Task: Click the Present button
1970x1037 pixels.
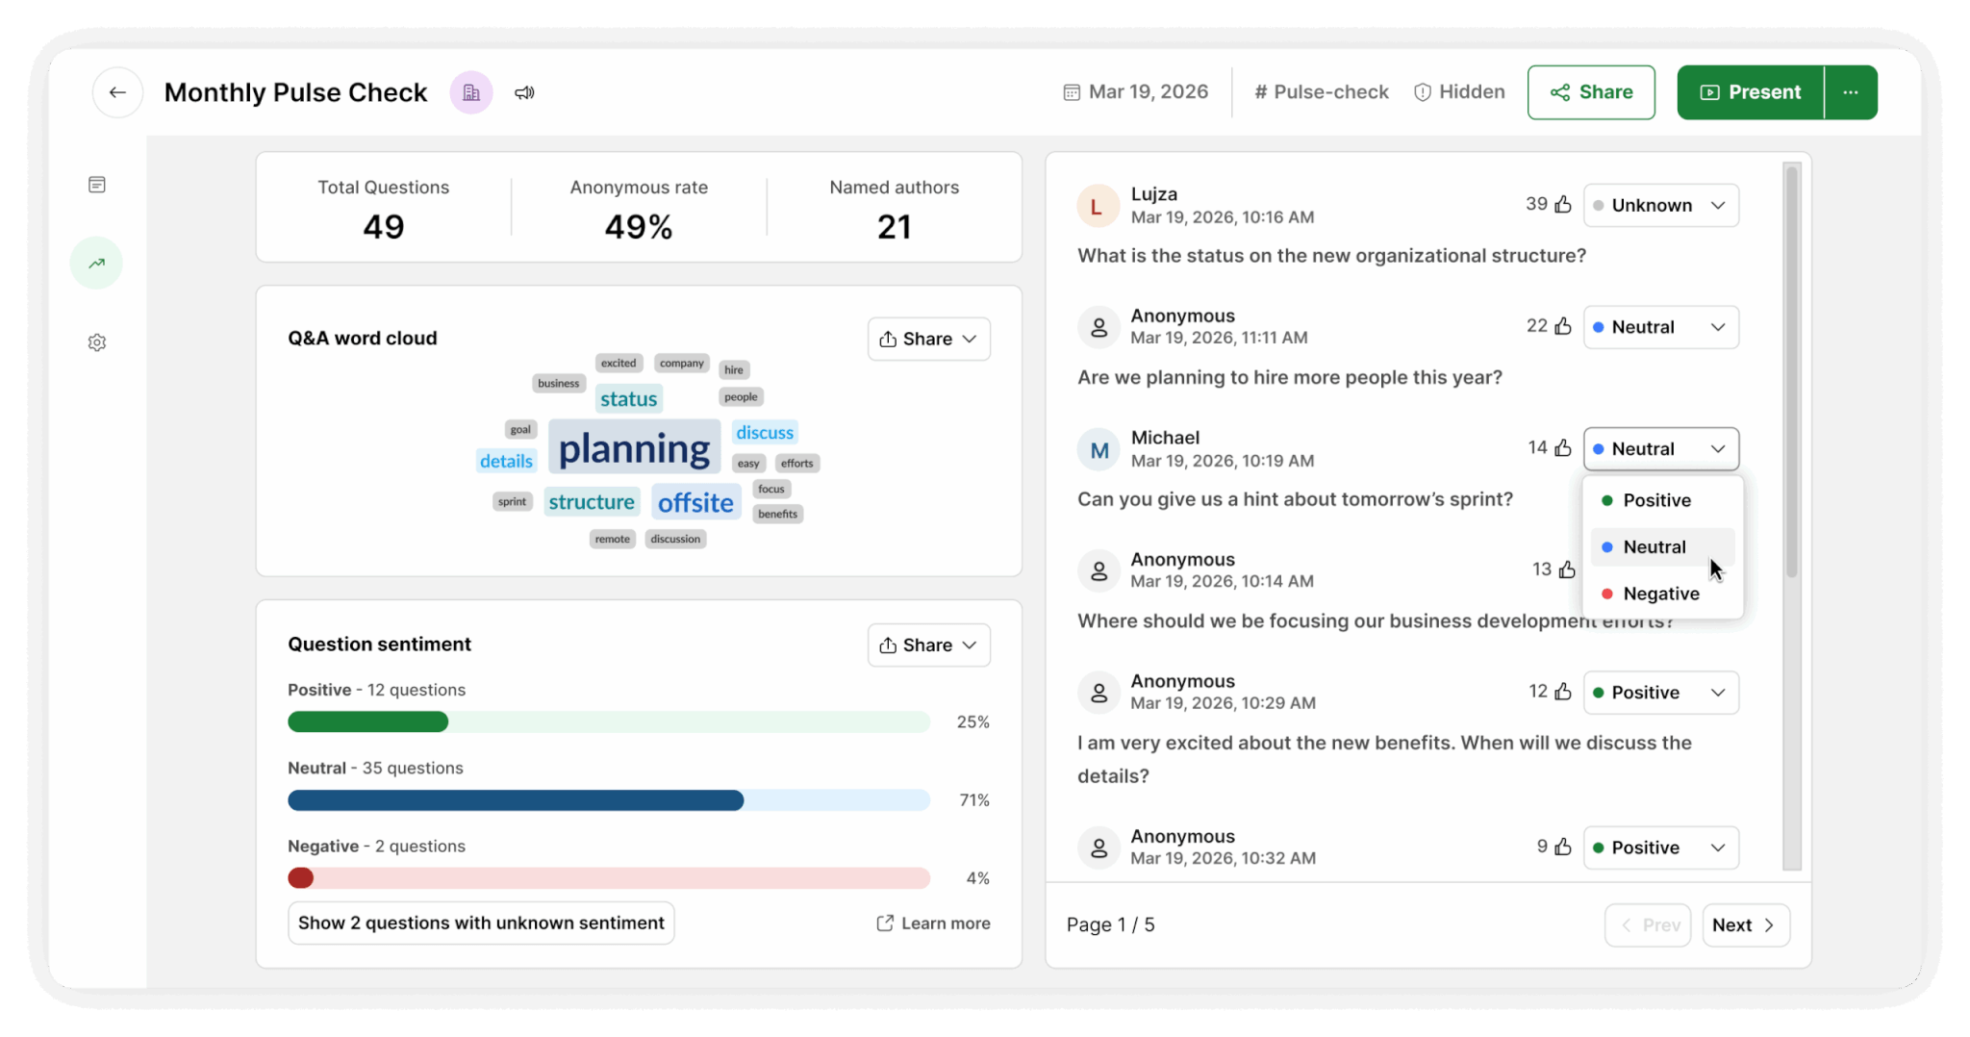Action: [x=1749, y=91]
